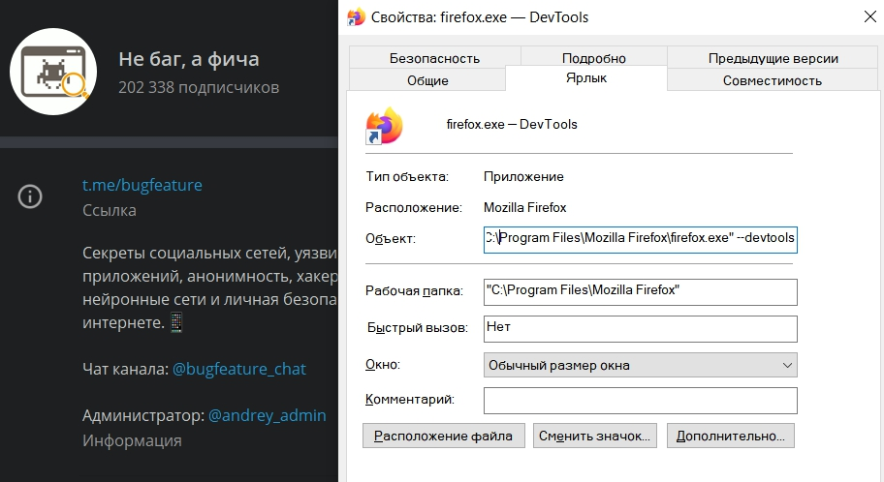
Task: Switch to the Подробно tab
Action: (593, 58)
